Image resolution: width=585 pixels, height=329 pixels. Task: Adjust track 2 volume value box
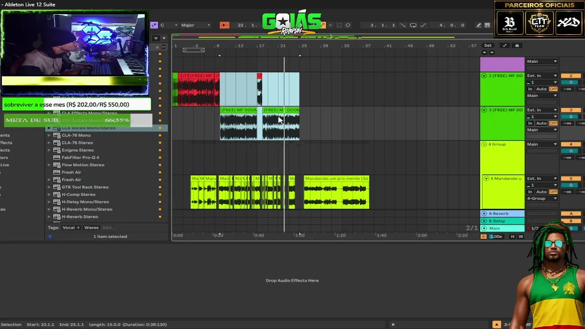click(571, 83)
